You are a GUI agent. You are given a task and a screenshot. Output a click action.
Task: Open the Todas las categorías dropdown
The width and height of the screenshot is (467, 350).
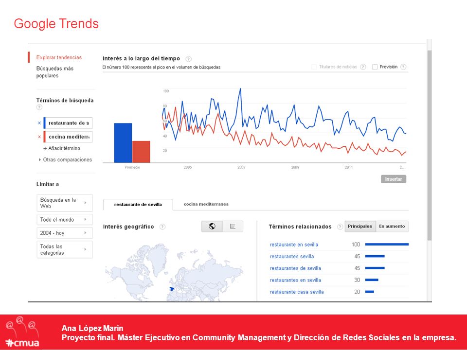(x=65, y=249)
